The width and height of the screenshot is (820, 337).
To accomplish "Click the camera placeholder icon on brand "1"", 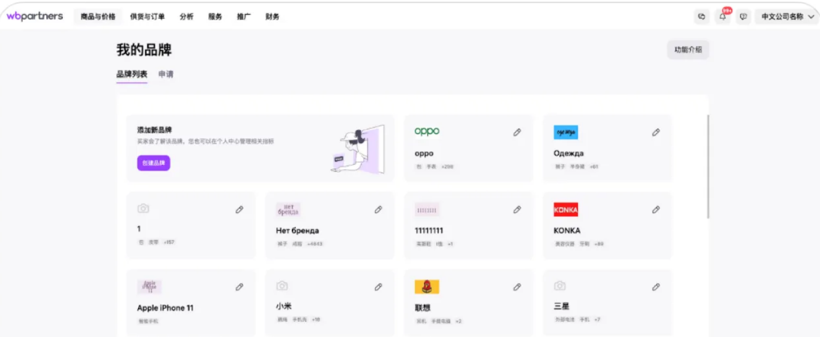I will (x=143, y=208).
